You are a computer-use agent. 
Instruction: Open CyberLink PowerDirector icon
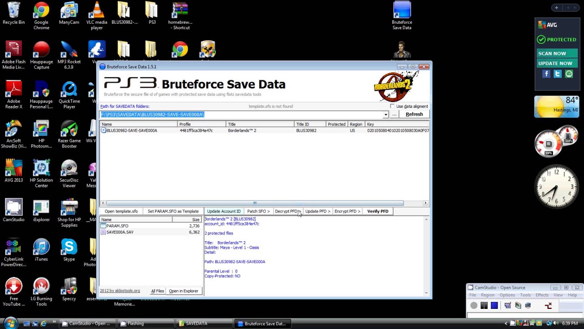[14, 253]
